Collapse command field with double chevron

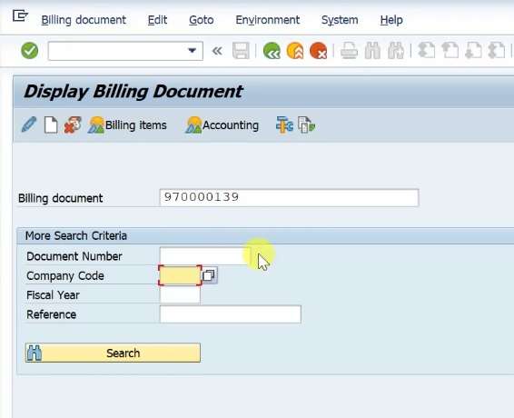217,51
